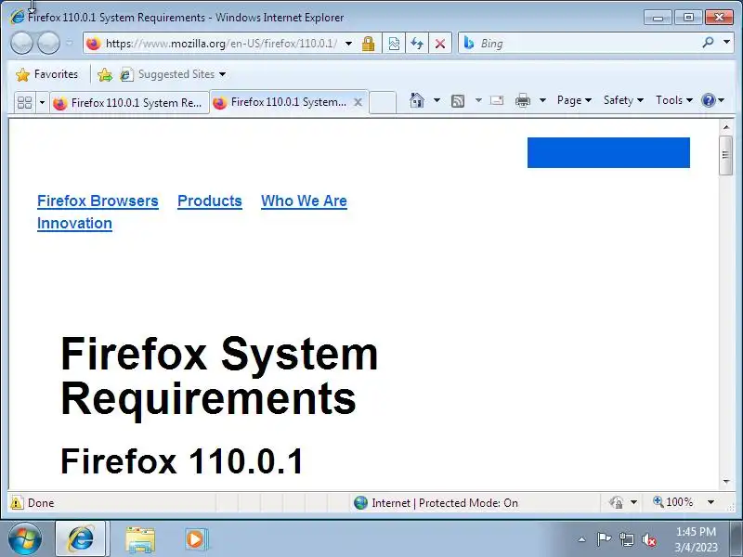This screenshot has width=743, height=557.
Task: Expand the Print dropdown arrow
Action: [543, 100]
